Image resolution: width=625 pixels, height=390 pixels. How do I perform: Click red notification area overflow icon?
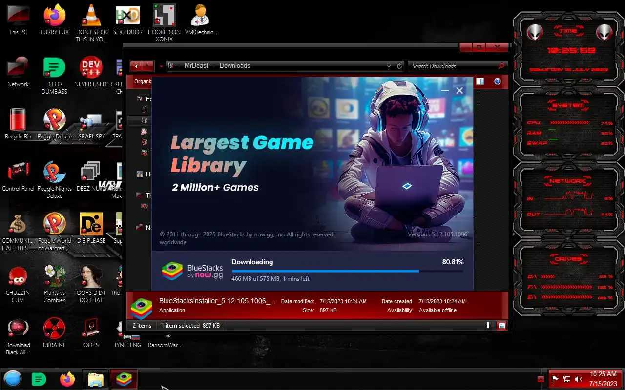541,379
